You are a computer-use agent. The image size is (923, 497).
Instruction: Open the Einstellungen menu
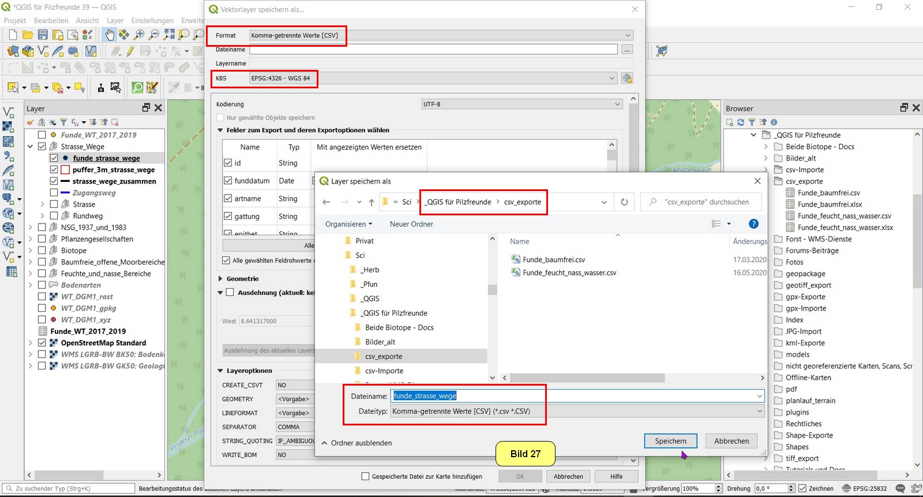152,21
